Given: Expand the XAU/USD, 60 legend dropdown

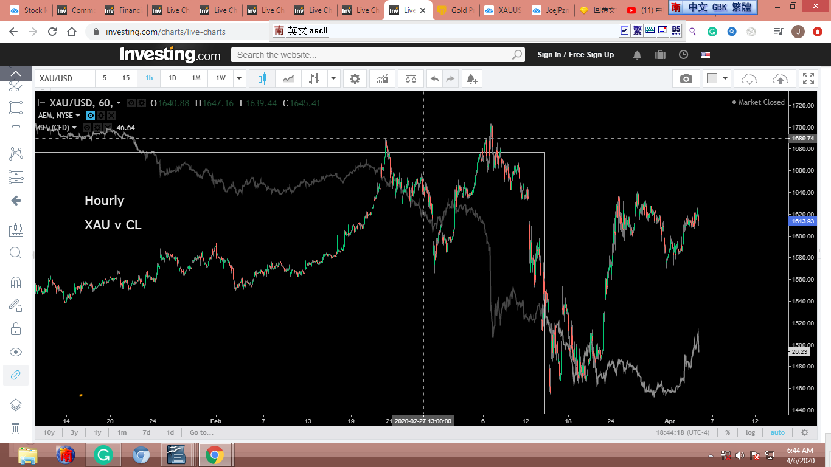Looking at the screenshot, I should point(119,103).
